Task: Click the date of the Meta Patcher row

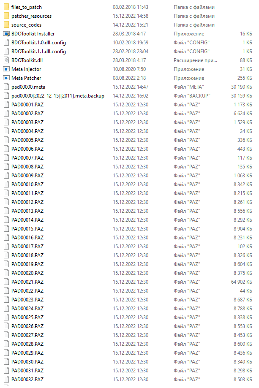Action: pyautogui.click(x=129, y=78)
